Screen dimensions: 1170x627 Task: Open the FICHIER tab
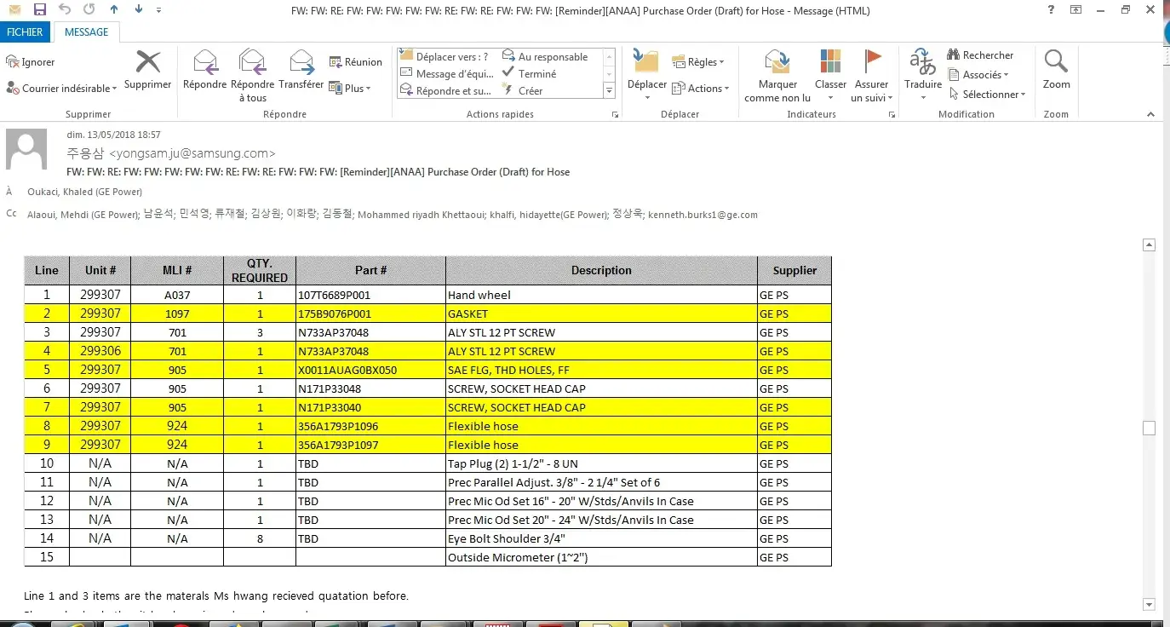(x=26, y=32)
